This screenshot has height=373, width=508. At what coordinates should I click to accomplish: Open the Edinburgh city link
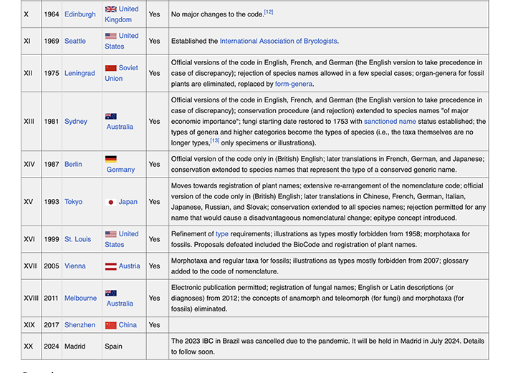[80, 14]
